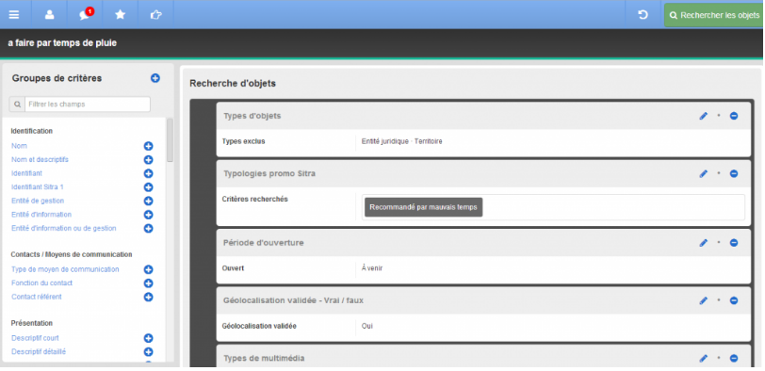Click the Filtrer les champs input field

pyautogui.click(x=88, y=104)
